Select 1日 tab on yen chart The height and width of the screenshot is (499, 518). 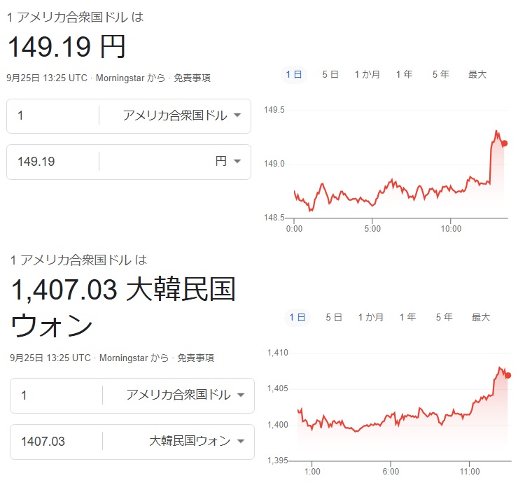294,74
